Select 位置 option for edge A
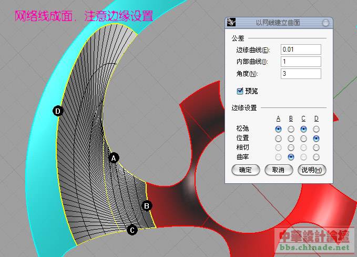The height and width of the screenshot is (257, 357). pyautogui.click(x=278, y=139)
